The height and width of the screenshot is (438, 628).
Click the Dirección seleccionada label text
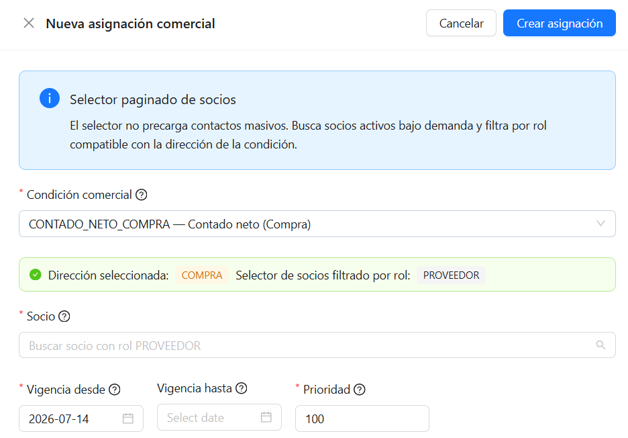tap(108, 275)
